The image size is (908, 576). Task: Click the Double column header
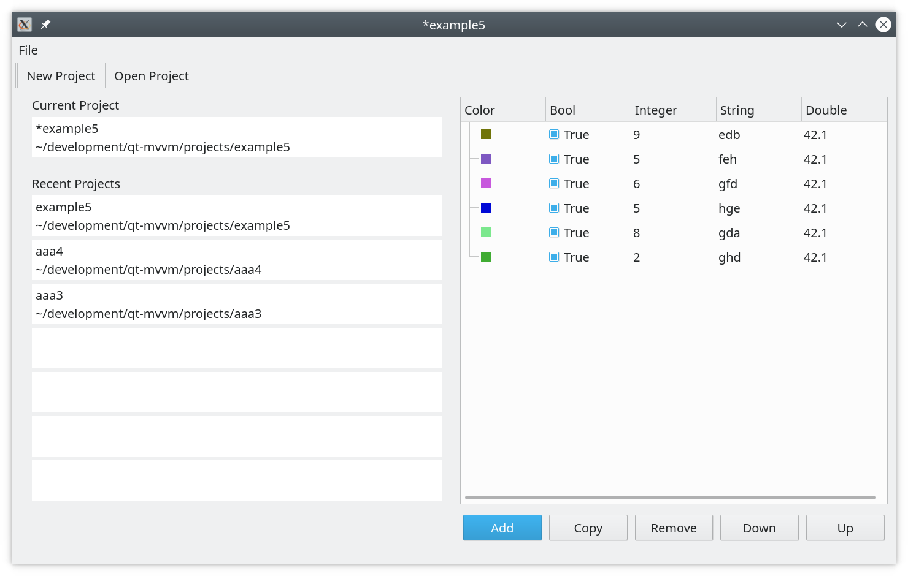[x=844, y=110]
